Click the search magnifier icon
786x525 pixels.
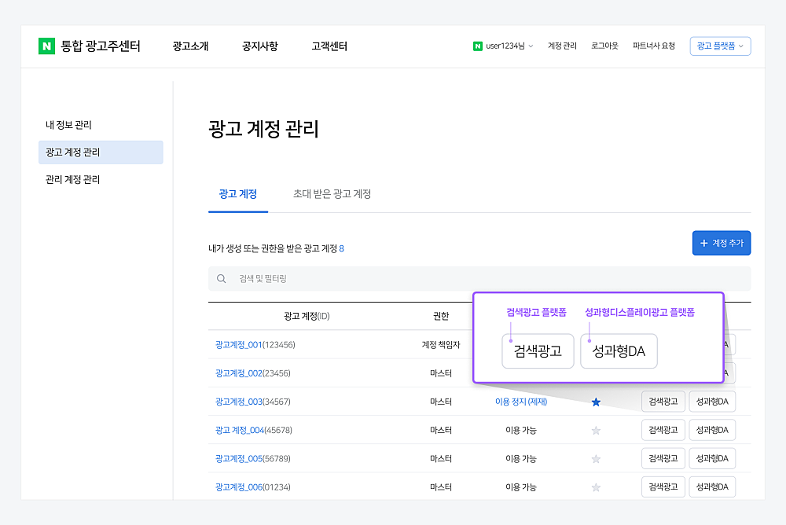coord(221,279)
